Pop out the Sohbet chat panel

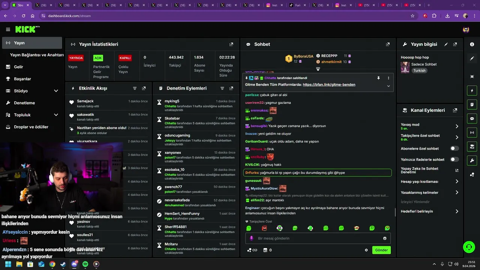click(x=388, y=44)
